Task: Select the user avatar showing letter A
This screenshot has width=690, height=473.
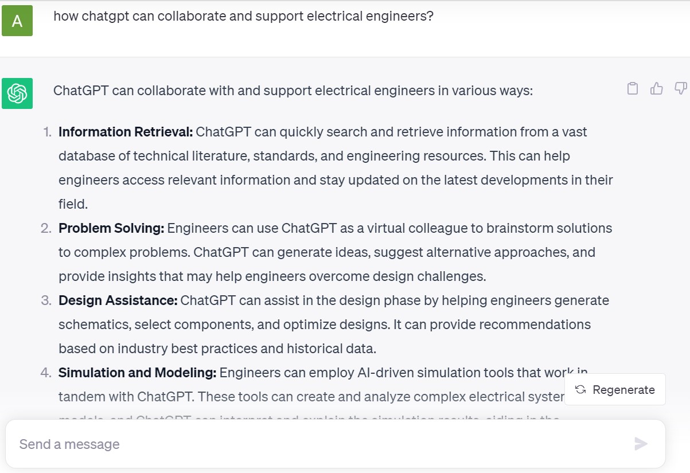Action: pyautogui.click(x=17, y=21)
